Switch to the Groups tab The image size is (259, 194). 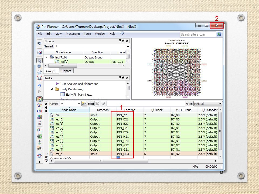point(51,71)
